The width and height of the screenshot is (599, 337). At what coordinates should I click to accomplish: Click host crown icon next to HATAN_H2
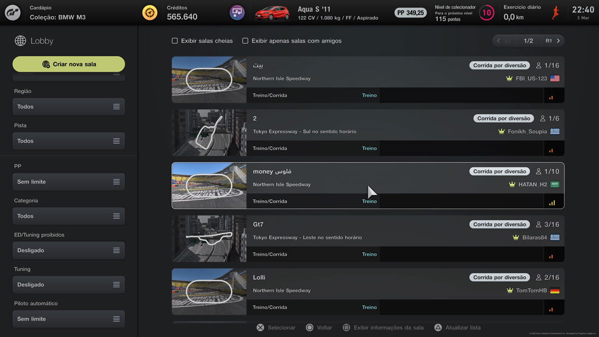[x=512, y=184]
